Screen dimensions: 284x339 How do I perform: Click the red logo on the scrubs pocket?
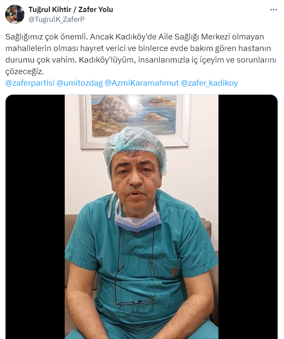[x=174, y=272]
